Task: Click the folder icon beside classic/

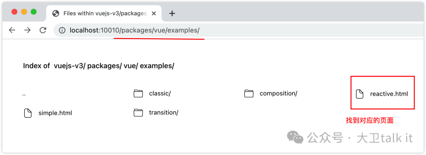Action: (x=138, y=94)
